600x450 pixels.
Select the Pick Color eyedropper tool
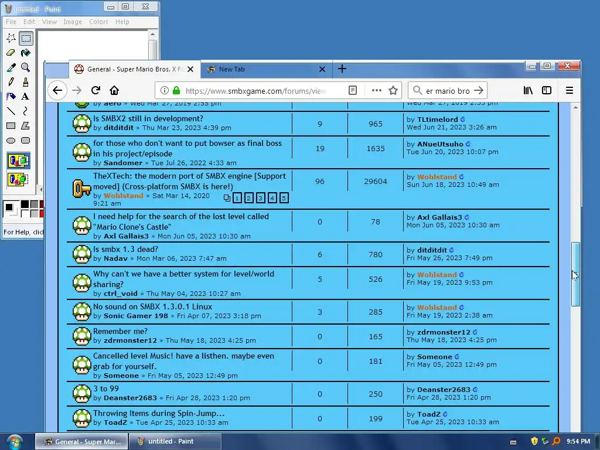click(x=11, y=67)
